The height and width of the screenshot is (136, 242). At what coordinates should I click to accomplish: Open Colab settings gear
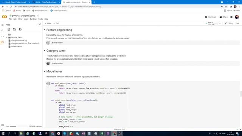(231, 17)
